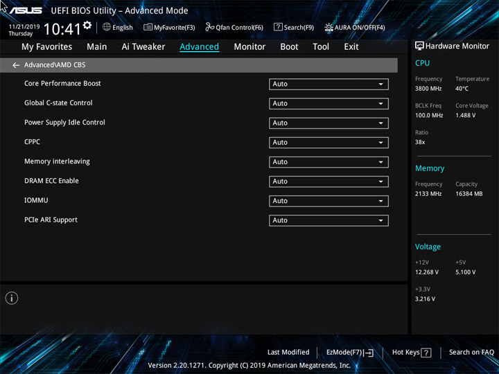Open the Main tab
499x374 pixels.
(x=97, y=47)
